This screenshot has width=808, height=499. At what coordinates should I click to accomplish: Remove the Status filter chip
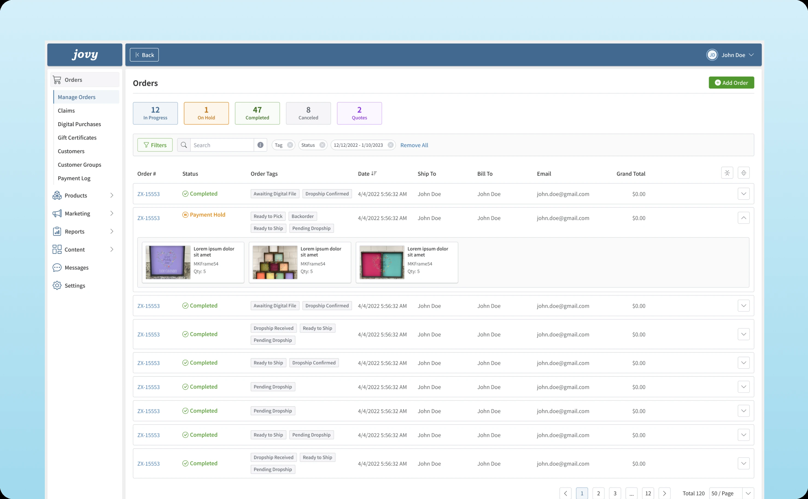322,145
